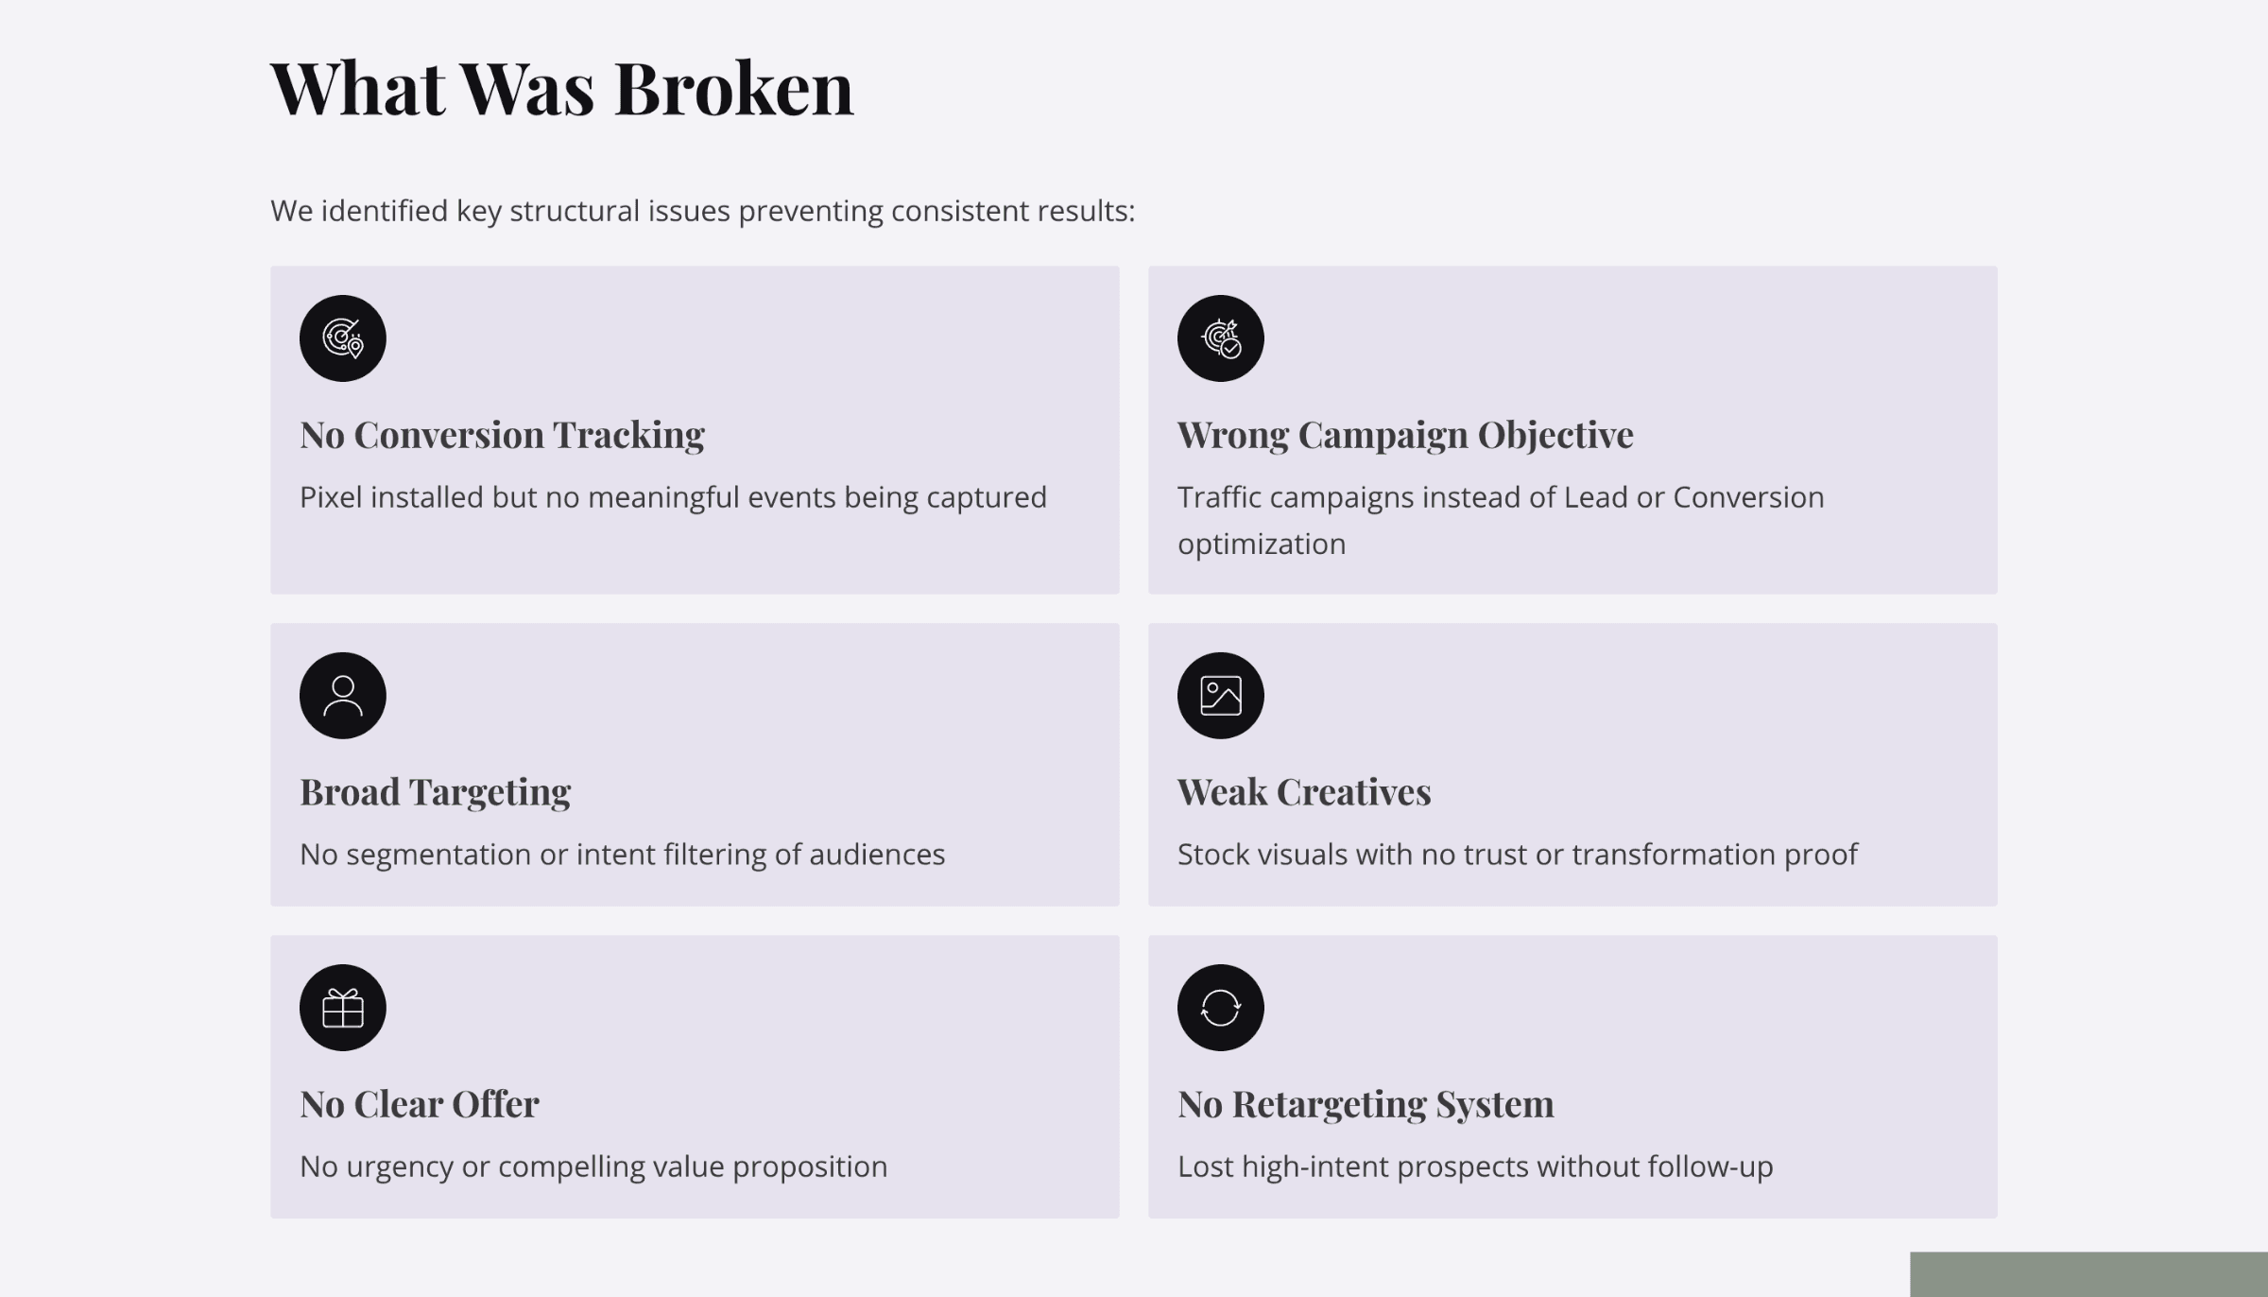Click the circular refresh arrows icon above No Retargeting System
This screenshot has width=2268, height=1297.
(1220, 1008)
